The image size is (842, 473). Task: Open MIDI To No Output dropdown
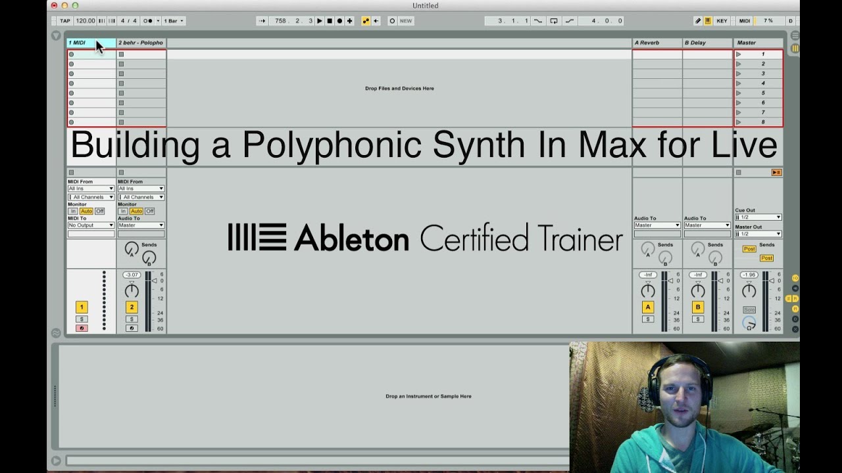coord(91,225)
